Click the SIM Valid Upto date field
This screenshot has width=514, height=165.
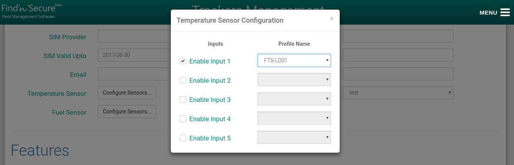click(135, 55)
